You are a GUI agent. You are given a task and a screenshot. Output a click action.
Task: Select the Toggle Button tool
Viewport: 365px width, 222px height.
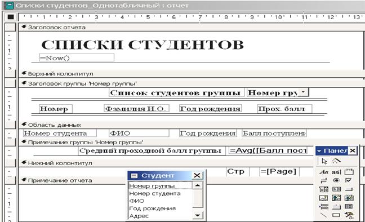tap(324, 180)
